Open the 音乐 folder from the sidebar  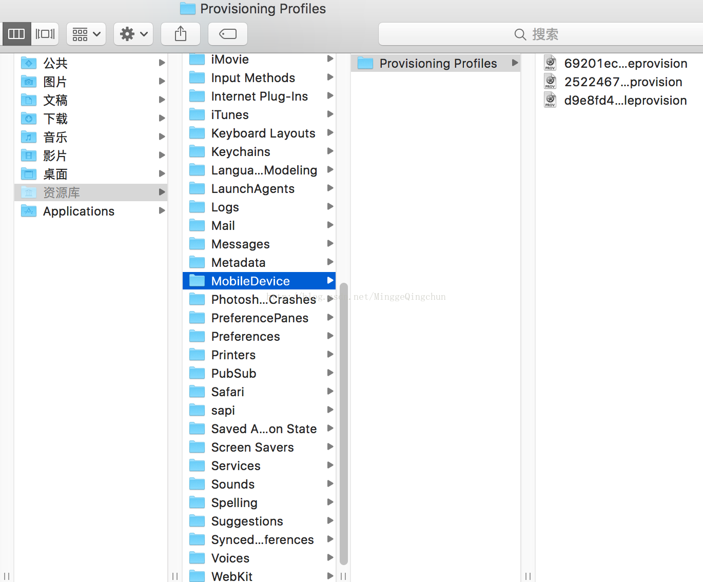click(x=55, y=137)
